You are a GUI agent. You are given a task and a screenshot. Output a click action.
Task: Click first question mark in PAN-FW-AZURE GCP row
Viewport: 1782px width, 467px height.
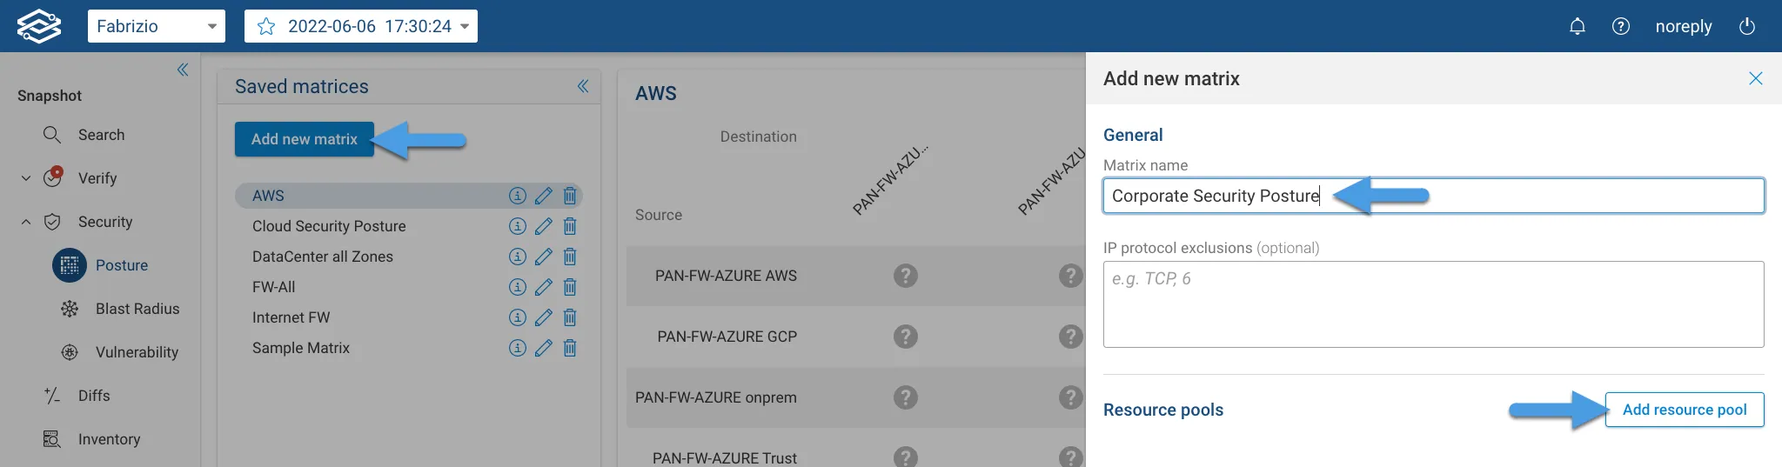tap(906, 337)
